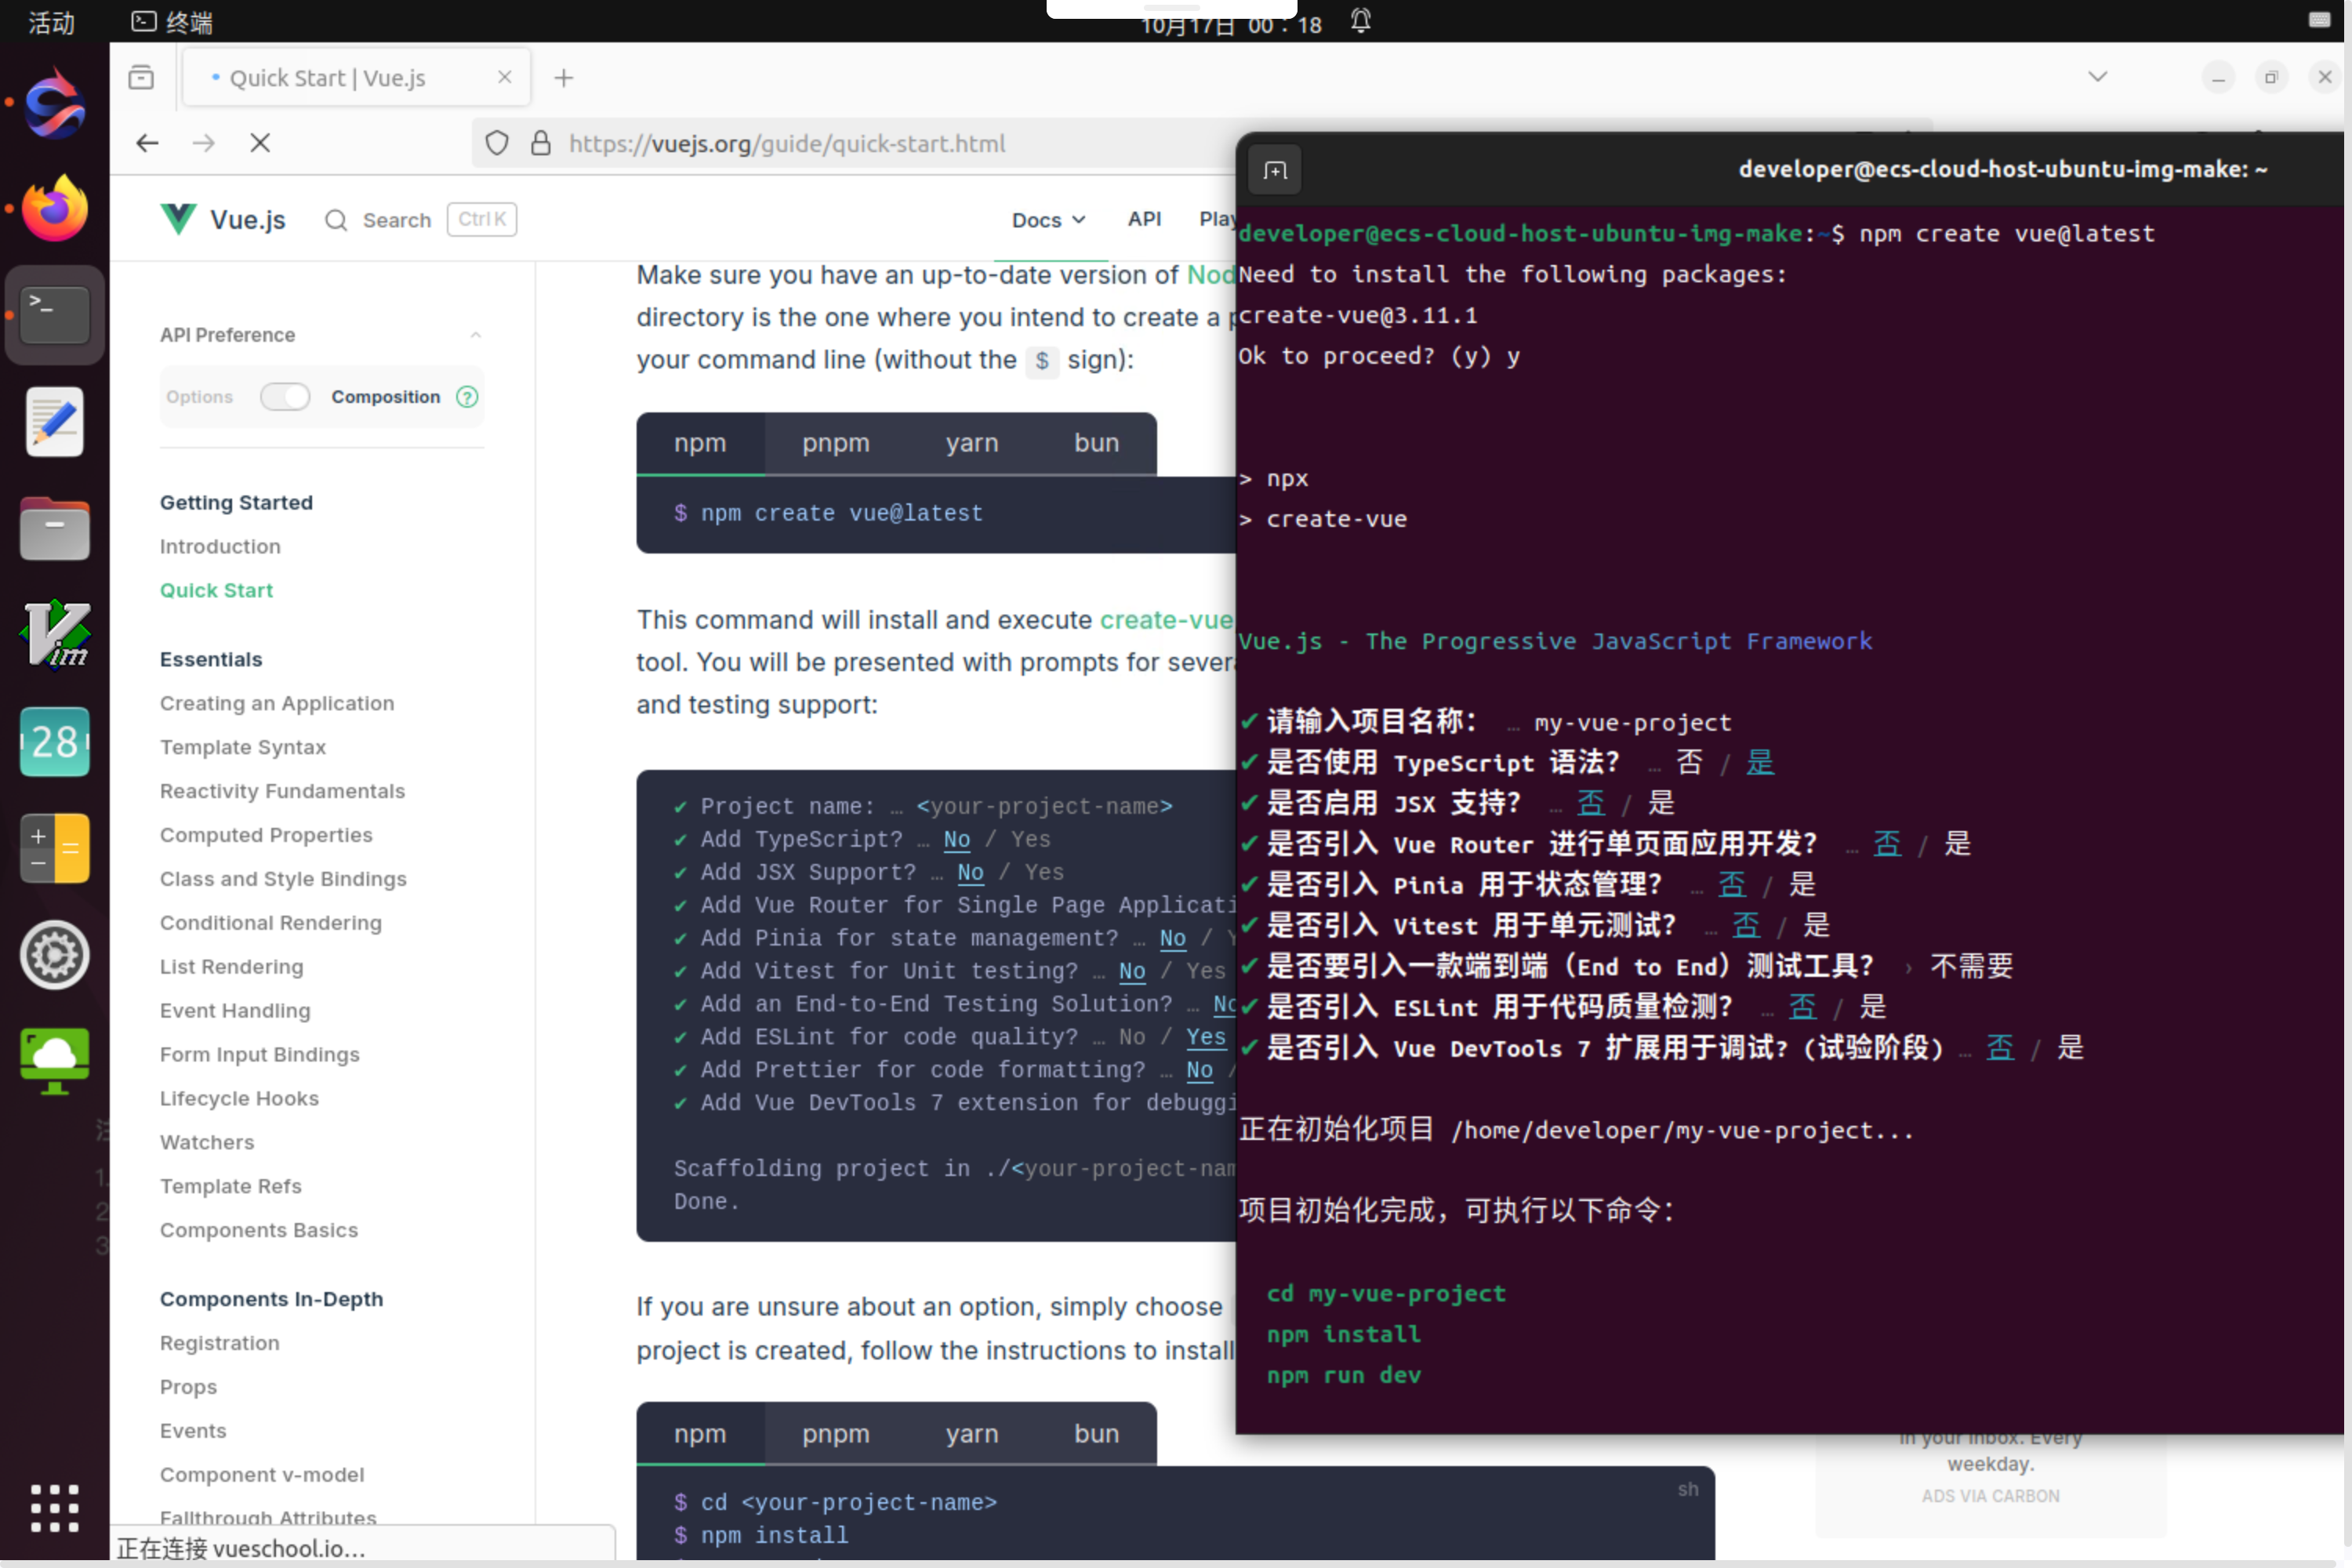Viewport: 2352px width, 1568px height.
Task: Select the yarn tab in bottom code block
Action: [971, 1433]
